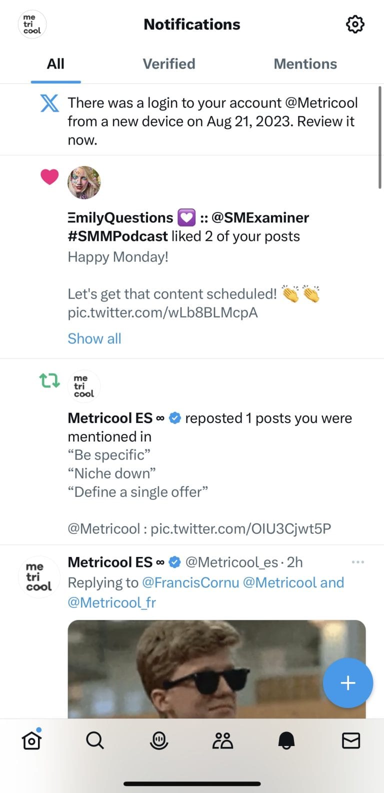Open Direct Messages envelope icon
The image size is (384, 793).
point(350,740)
